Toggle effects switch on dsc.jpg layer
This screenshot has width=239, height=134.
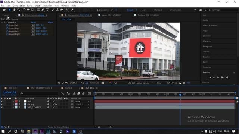point(56,104)
